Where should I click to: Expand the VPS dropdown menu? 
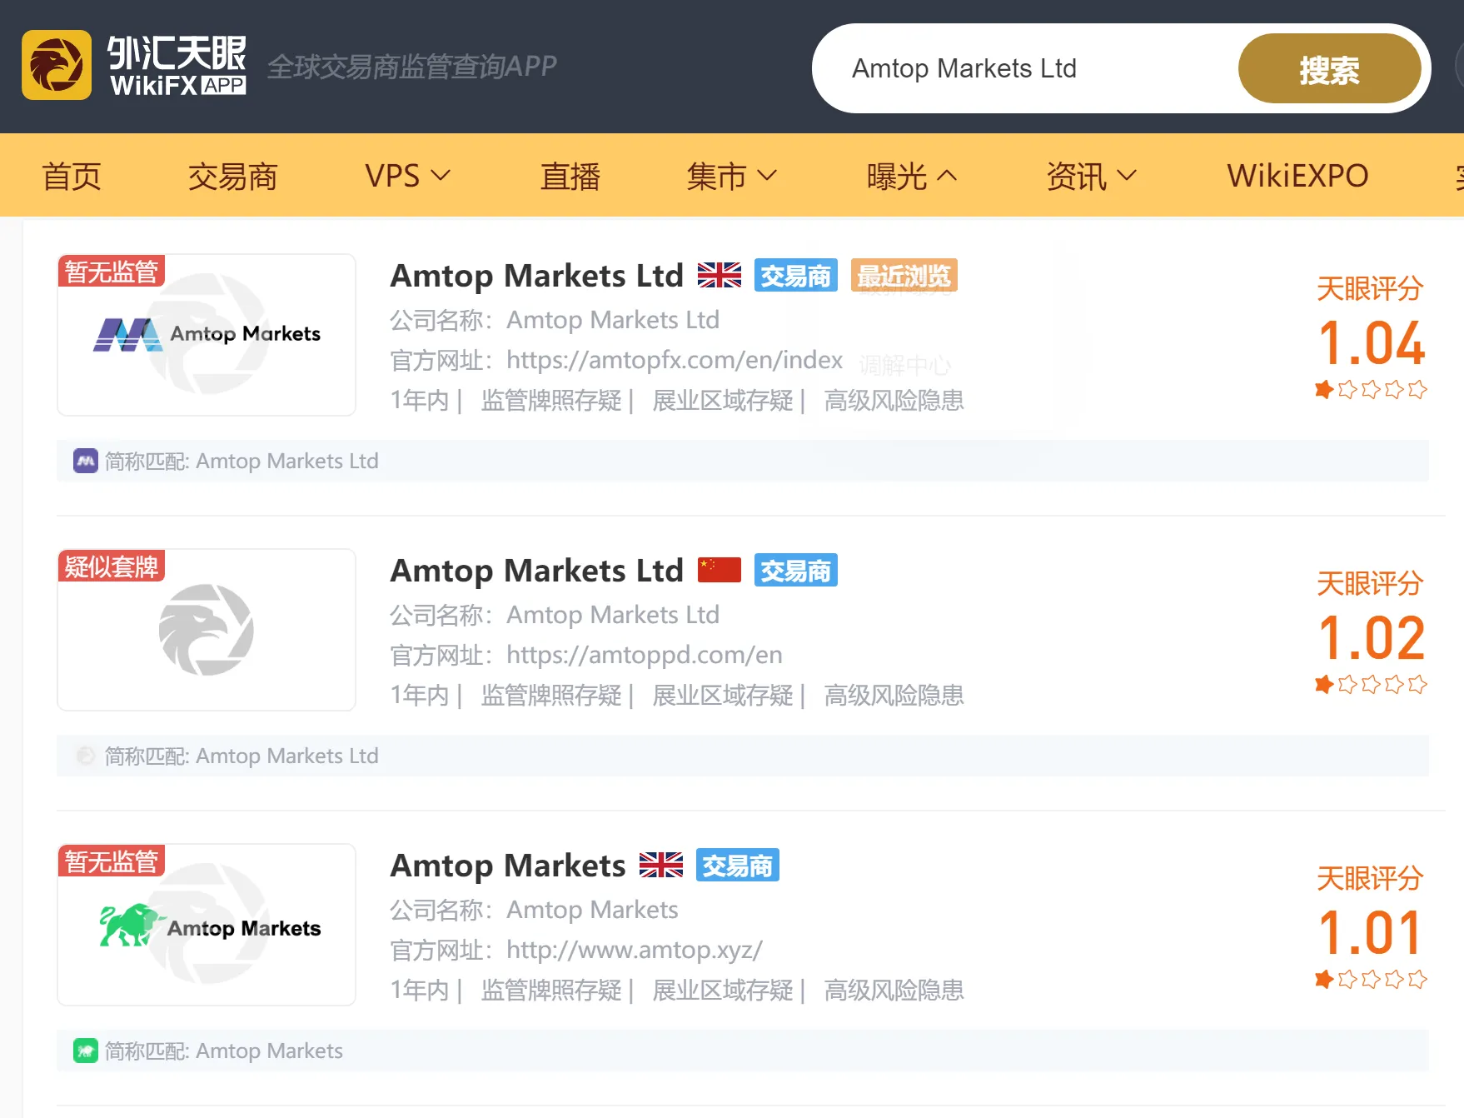coord(408,176)
